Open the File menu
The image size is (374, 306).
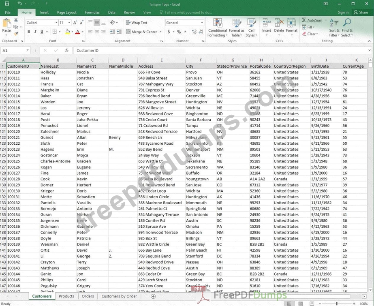[x=8, y=13]
